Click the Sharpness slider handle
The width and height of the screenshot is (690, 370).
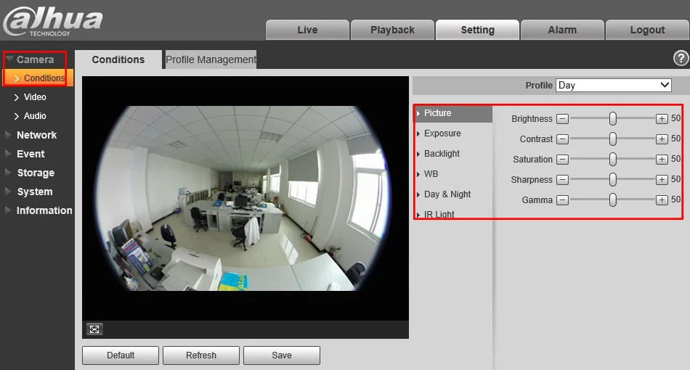(612, 179)
